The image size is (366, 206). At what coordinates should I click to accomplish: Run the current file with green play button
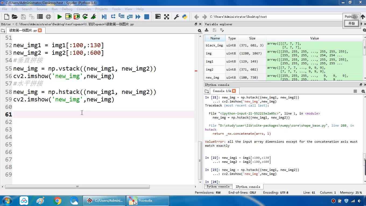click(x=59, y=17)
